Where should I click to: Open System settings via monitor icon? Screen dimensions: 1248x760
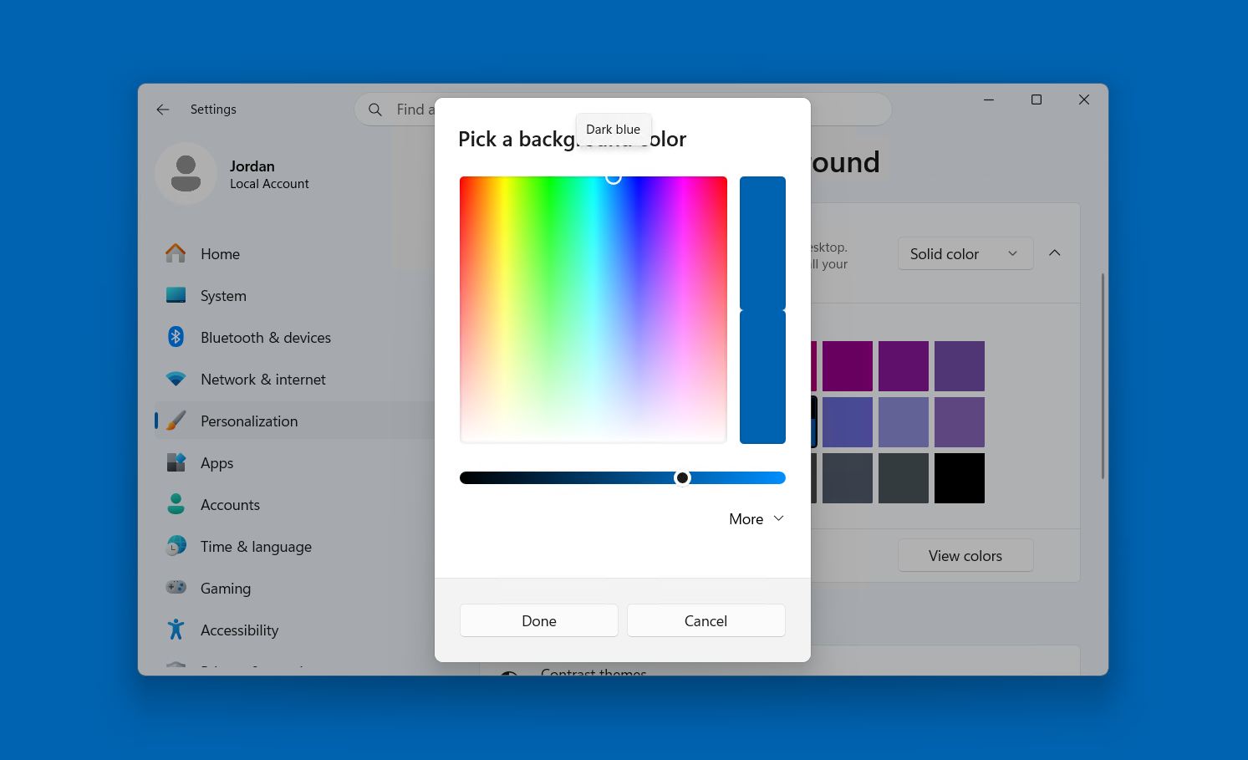(176, 295)
